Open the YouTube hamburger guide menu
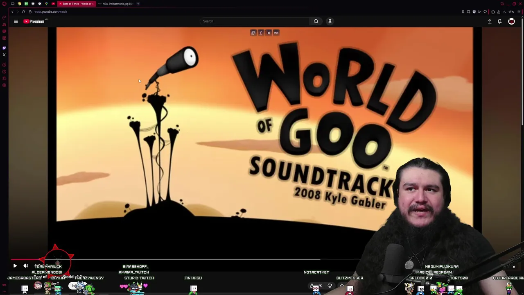The width and height of the screenshot is (524, 295). (x=16, y=21)
